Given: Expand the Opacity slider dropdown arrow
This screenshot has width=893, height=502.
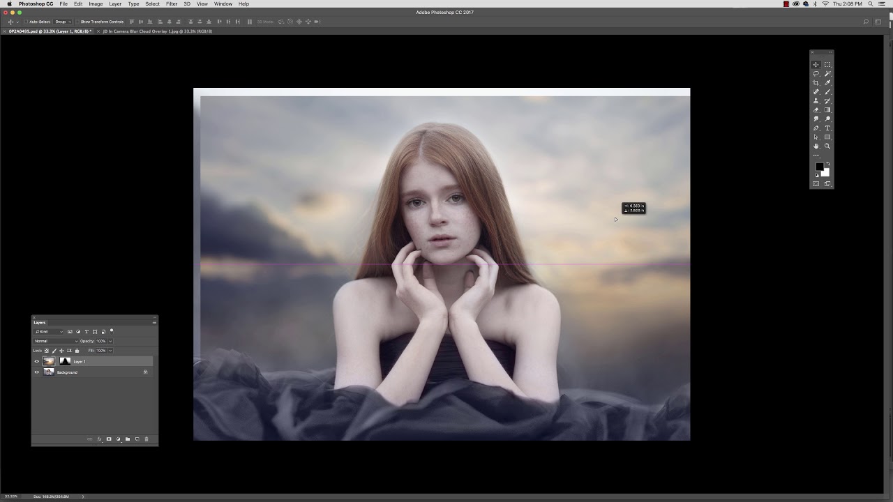Looking at the screenshot, I should pos(110,341).
